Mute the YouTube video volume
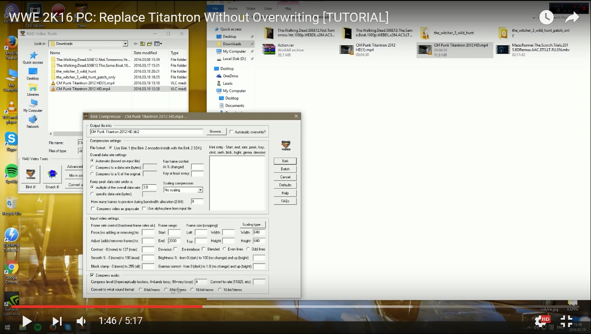This screenshot has width=591, height=334. [x=81, y=321]
